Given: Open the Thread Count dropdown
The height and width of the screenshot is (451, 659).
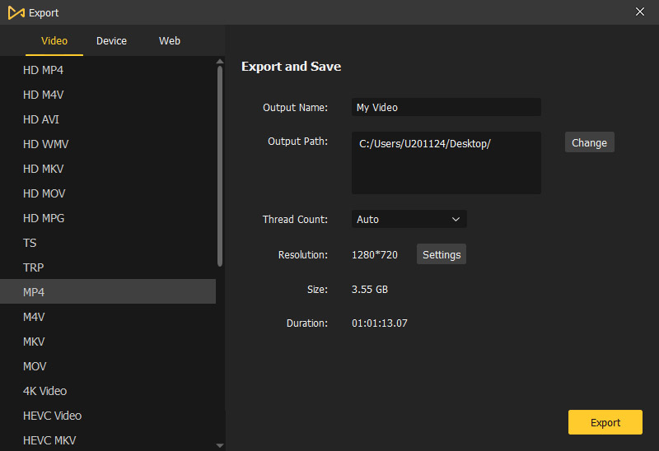Looking at the screenshot, I should pos(409,219).
